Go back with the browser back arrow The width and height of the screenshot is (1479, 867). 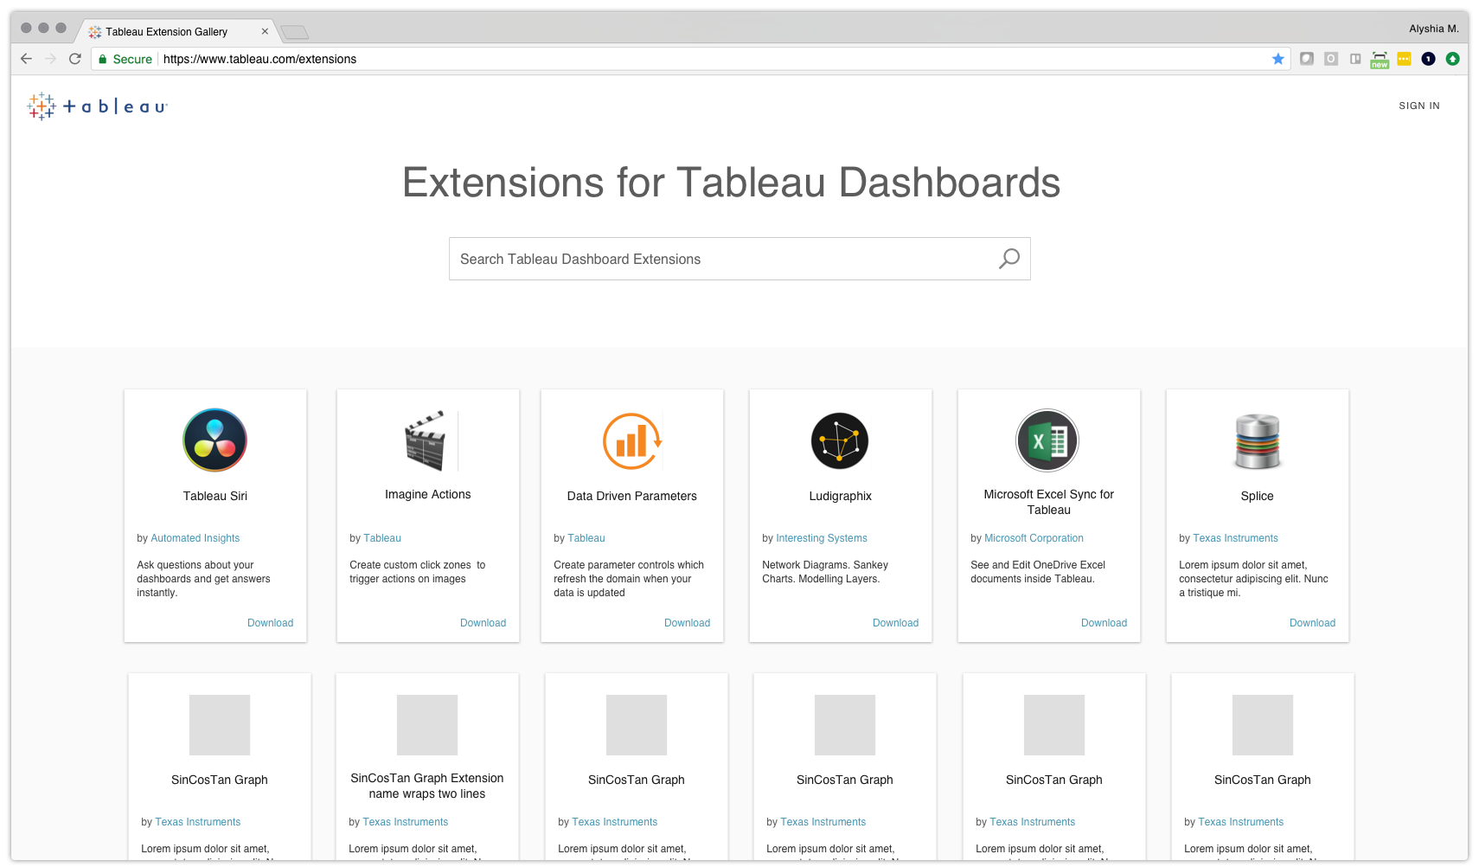26,59
